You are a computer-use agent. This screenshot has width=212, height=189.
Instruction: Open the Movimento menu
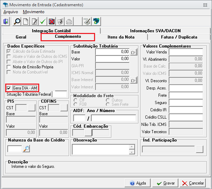pyautogui.click(x=34, y=12)
